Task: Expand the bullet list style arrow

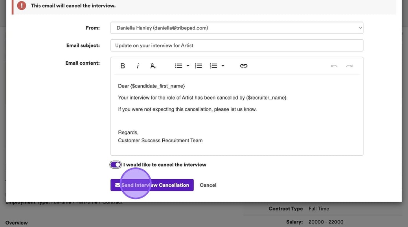Action: 188,66
